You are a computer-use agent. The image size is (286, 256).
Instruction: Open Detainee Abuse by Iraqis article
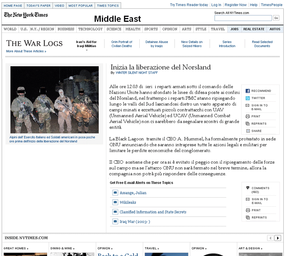pyautogui.click(x=157, y=44)
